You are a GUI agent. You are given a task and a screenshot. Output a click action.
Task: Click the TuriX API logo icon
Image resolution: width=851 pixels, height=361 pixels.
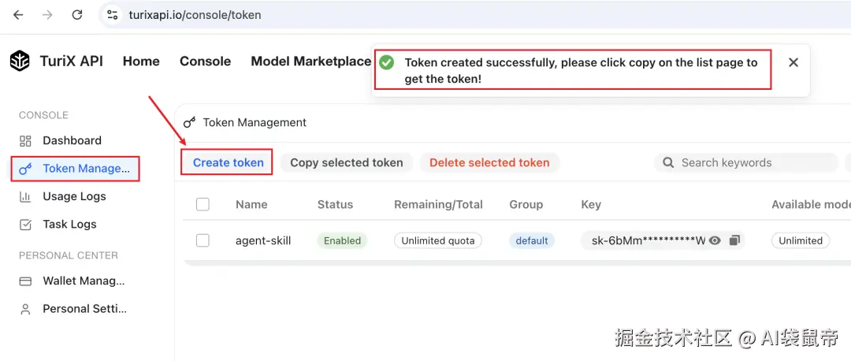tap(20, 61)
